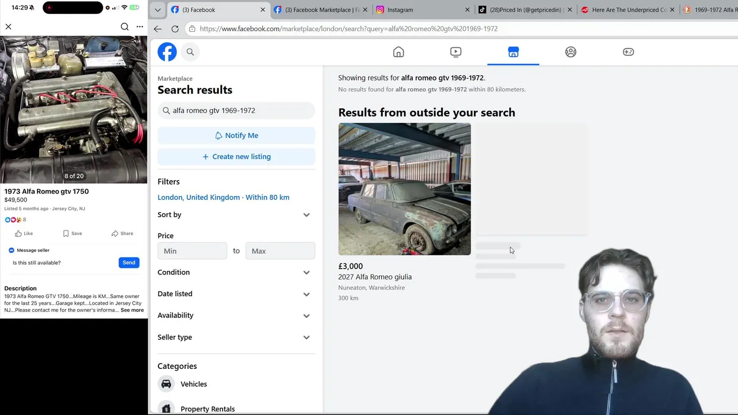Reload the current page
This screenshot has height=415, width=738.
[x=175, y=29]
